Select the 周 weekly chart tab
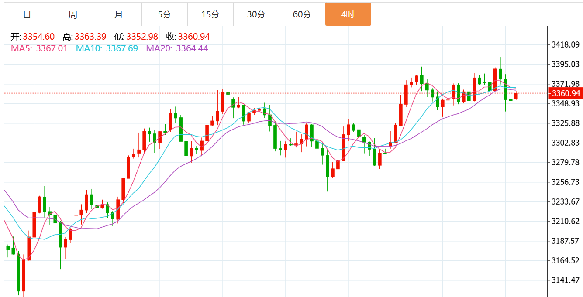Viewport: 583px width, 297px height. [73, 14]
